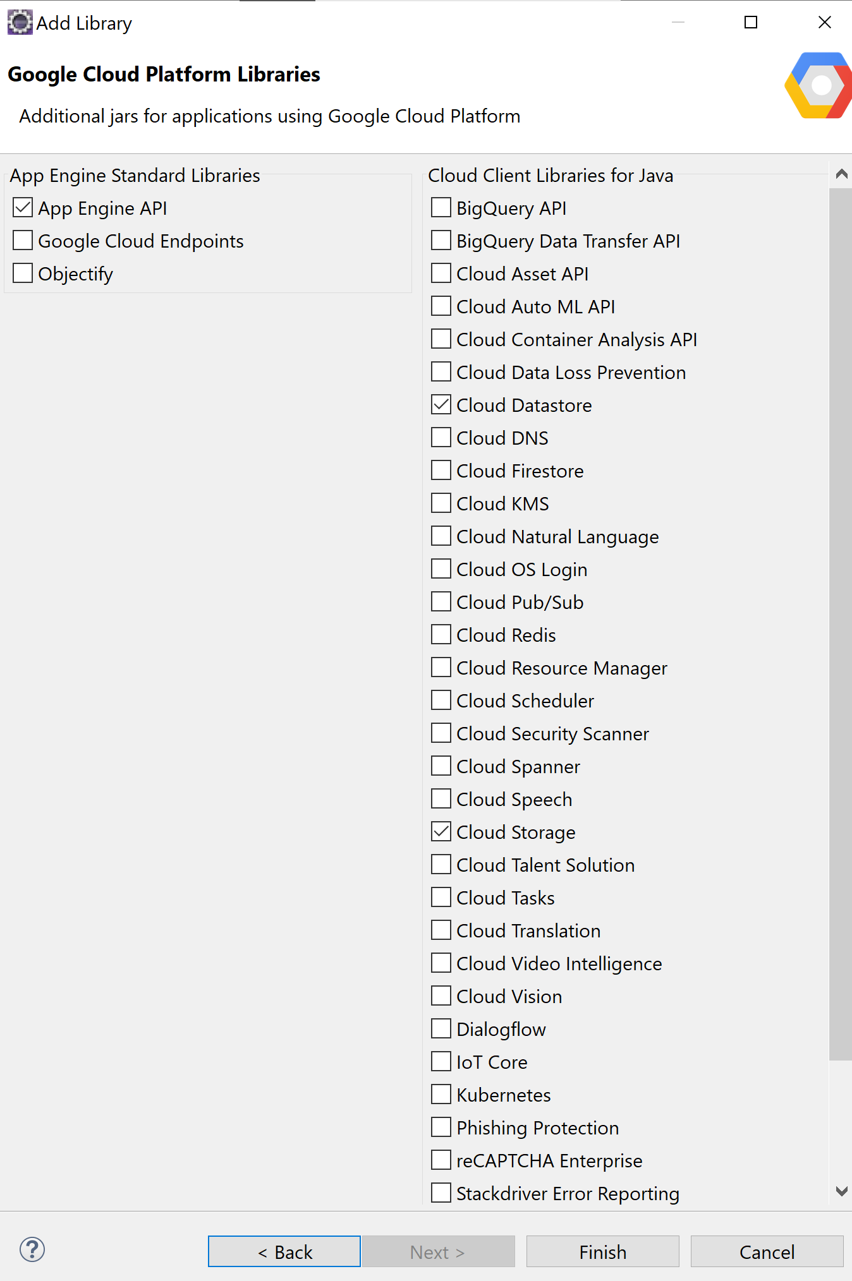852x1281 pixels.
Task: Uncheck Cloud Datastore
Action: point(441,404)
